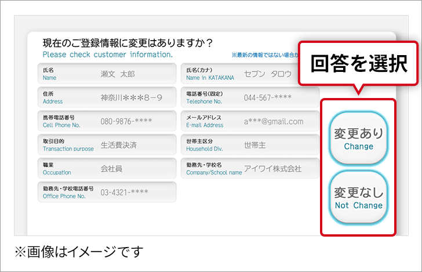Click the 現在のご登録情報 heading text
The image size is (422, 272).
[x=128, y=43]
